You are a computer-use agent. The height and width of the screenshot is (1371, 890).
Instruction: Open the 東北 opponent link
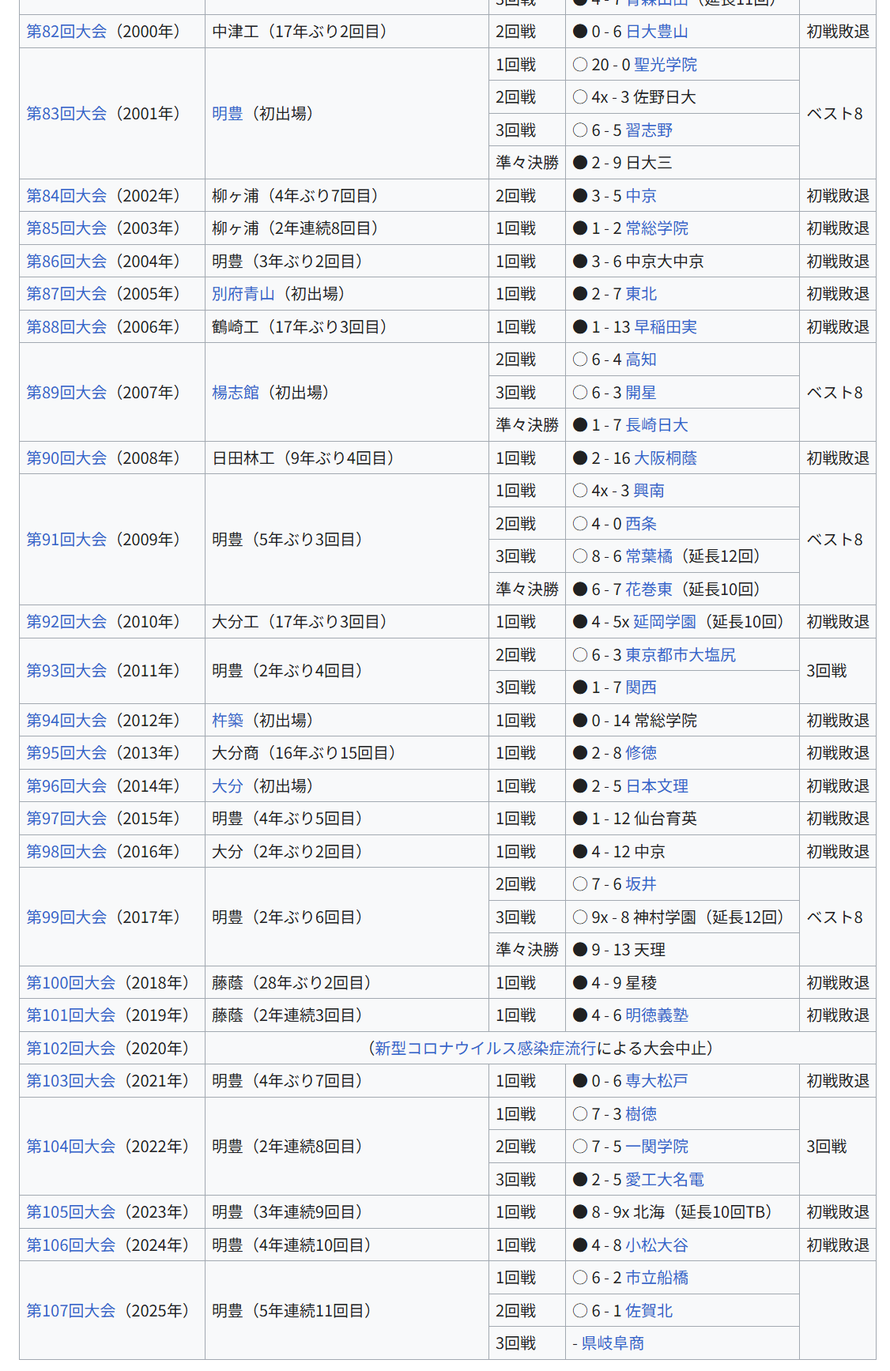pyautogui.click(x=641, y=294)
